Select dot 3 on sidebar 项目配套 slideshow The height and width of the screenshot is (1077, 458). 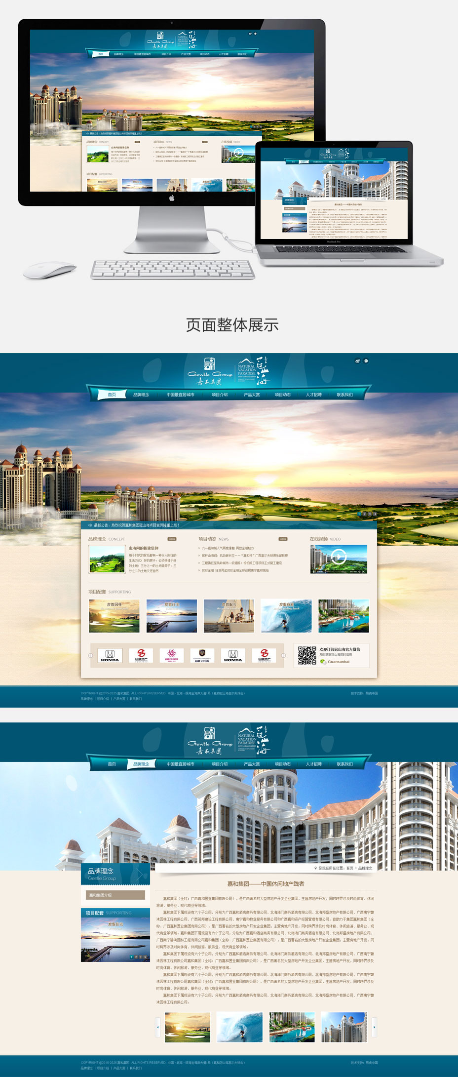click(x=140, y=957)
